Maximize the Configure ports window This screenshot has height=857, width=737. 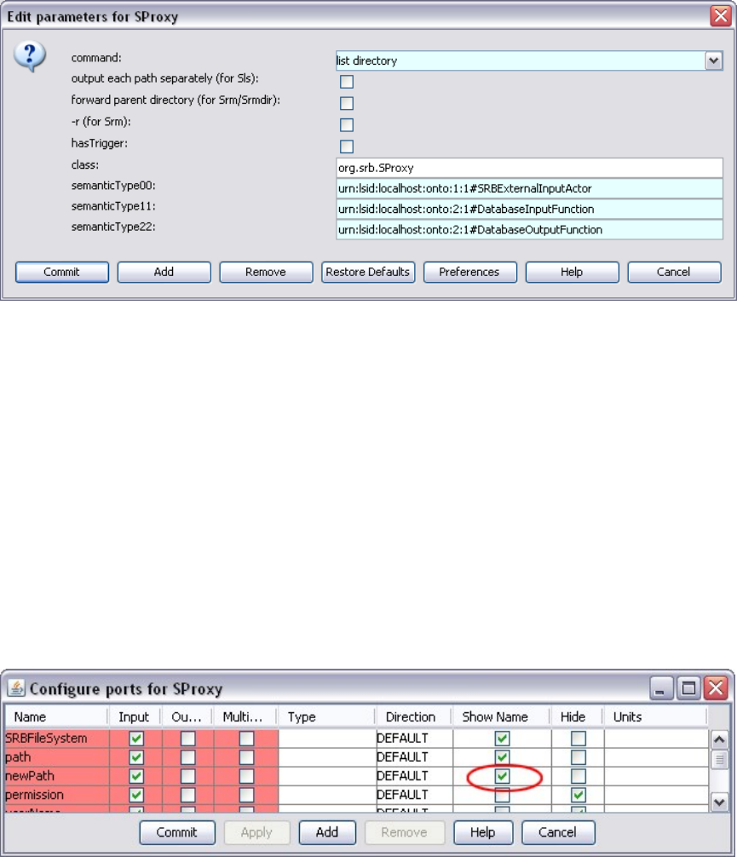click(x=688, y=688)
